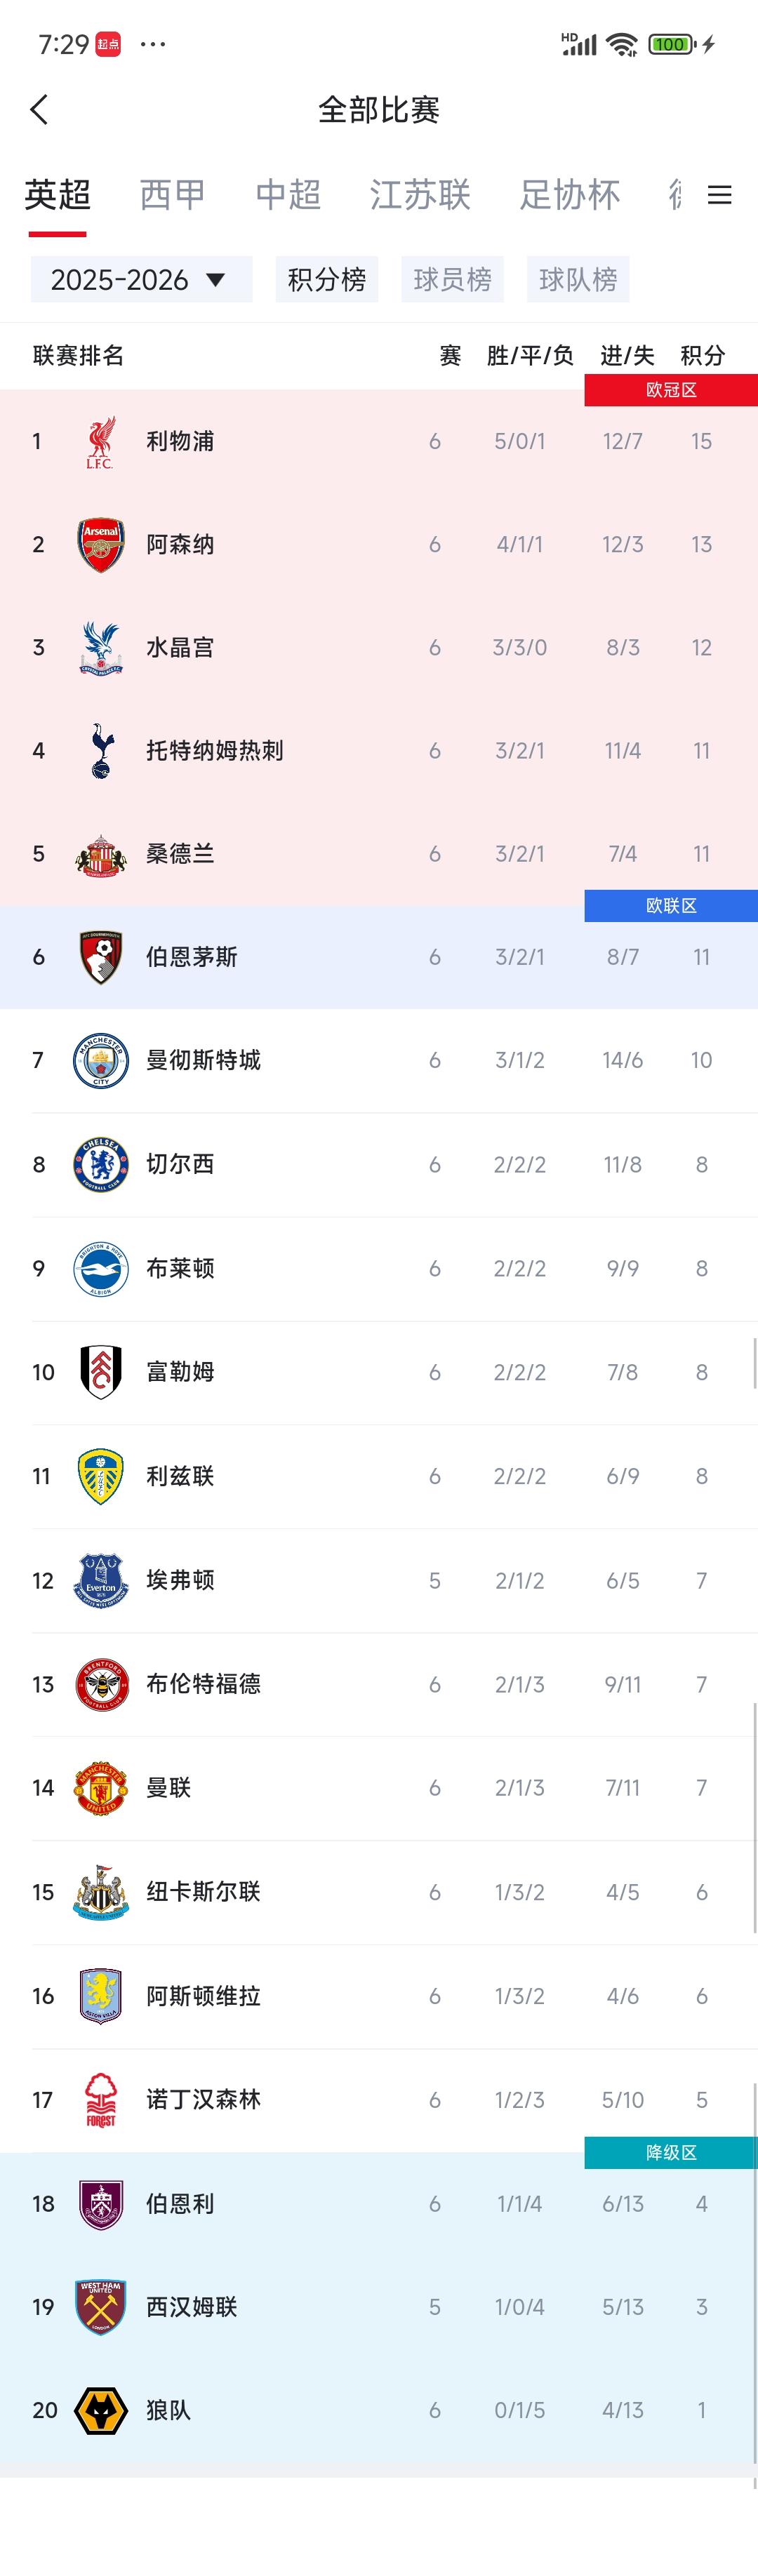
Task: Tap the Chelsea club crest
Action: [x=101, y=1164]
